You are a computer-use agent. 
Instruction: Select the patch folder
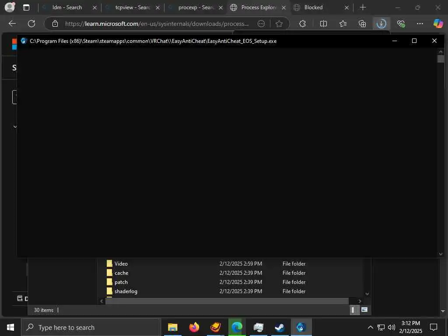pos(121,282)
